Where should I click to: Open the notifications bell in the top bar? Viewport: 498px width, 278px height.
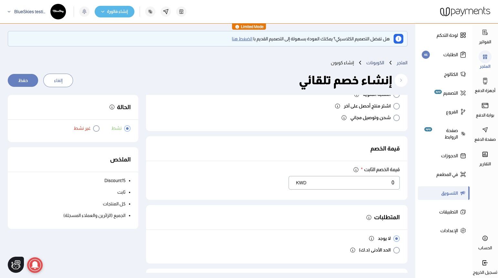(84, 12)
